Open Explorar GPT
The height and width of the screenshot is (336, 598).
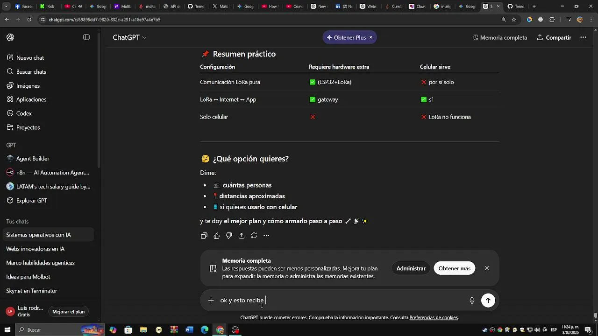pos(32,201)
